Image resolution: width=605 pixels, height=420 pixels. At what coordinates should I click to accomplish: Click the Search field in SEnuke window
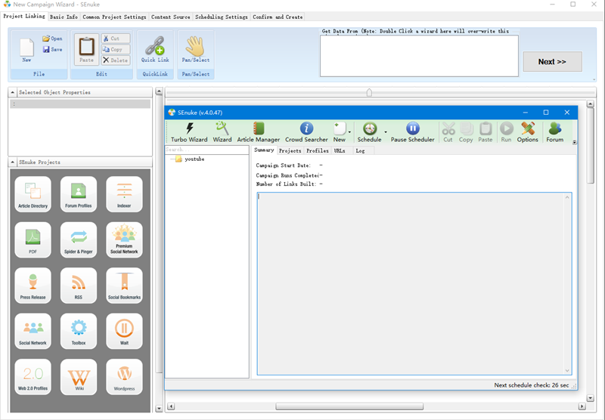pos(206,150)
